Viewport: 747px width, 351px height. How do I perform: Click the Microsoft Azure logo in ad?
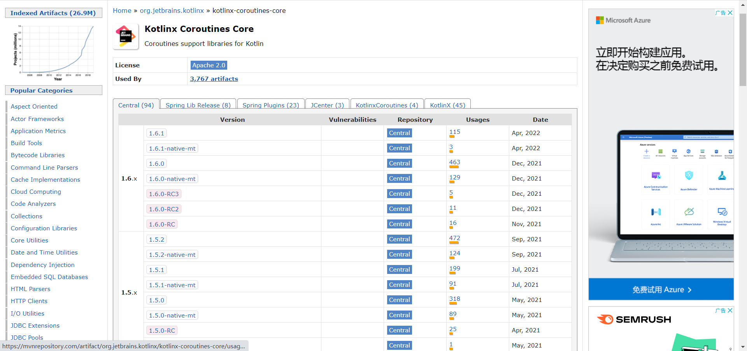click(623, 20)
